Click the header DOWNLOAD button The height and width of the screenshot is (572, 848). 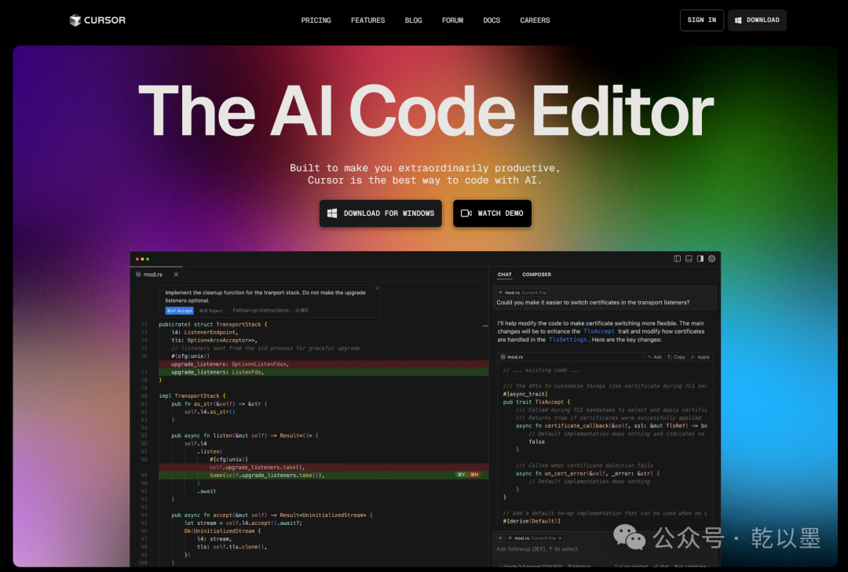pos(757,20)
